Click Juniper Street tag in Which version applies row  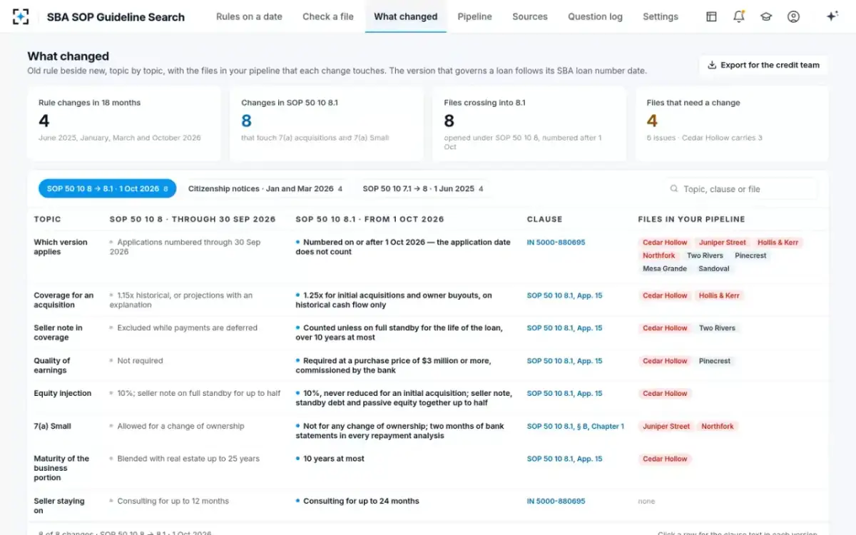tap(722, 243)
